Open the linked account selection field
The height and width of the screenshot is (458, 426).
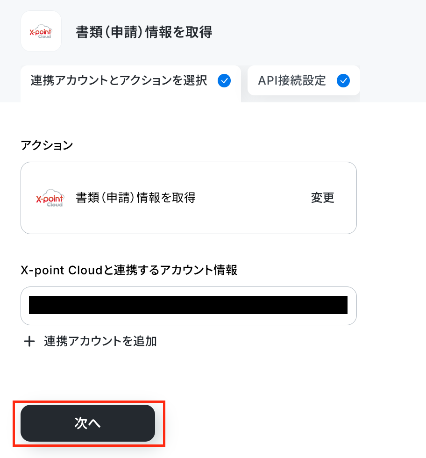tap(189, 306)
